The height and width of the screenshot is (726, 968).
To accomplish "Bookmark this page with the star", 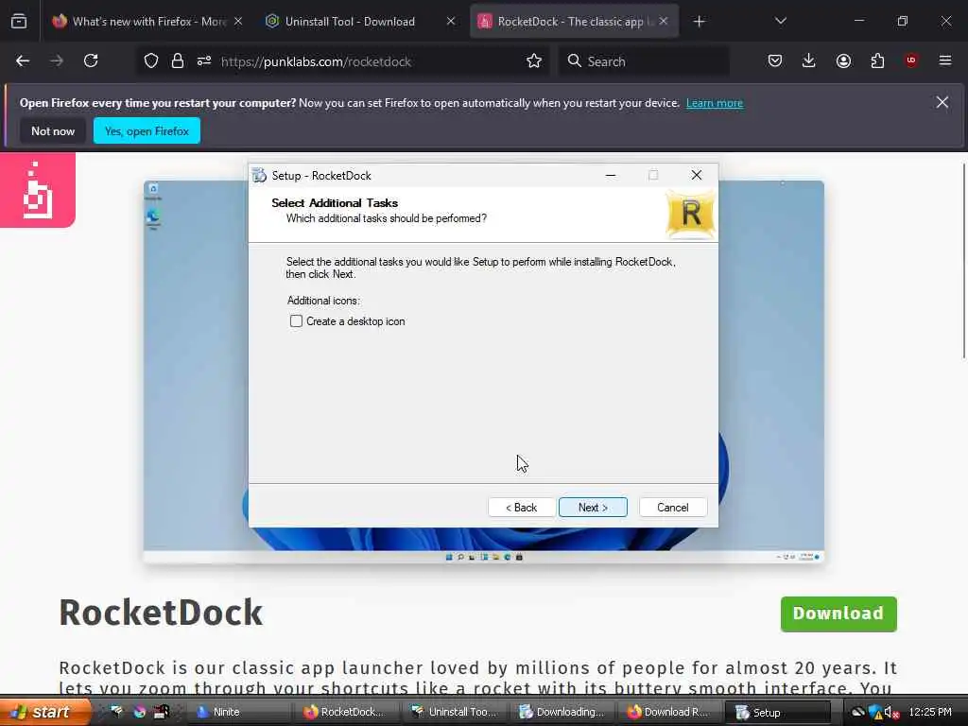I will click(x=534, y=61).
